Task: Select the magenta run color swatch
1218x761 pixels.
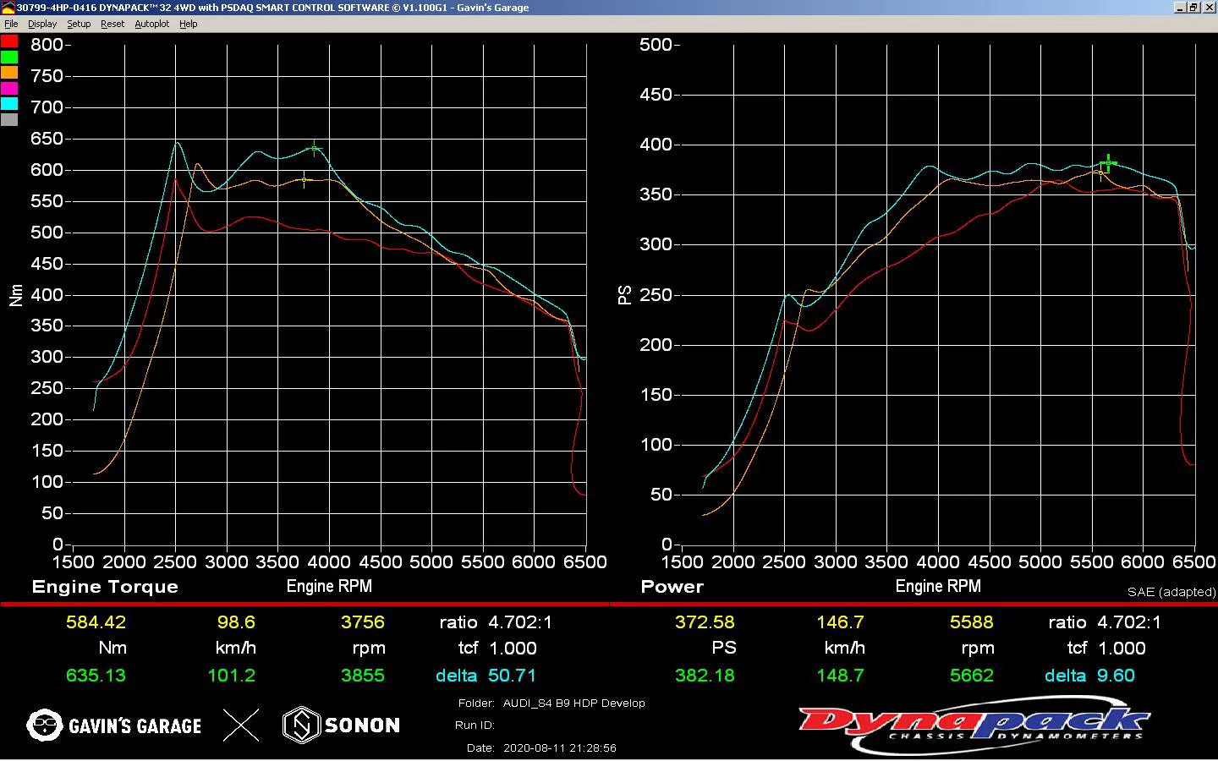Action: [x=9, y=89]
